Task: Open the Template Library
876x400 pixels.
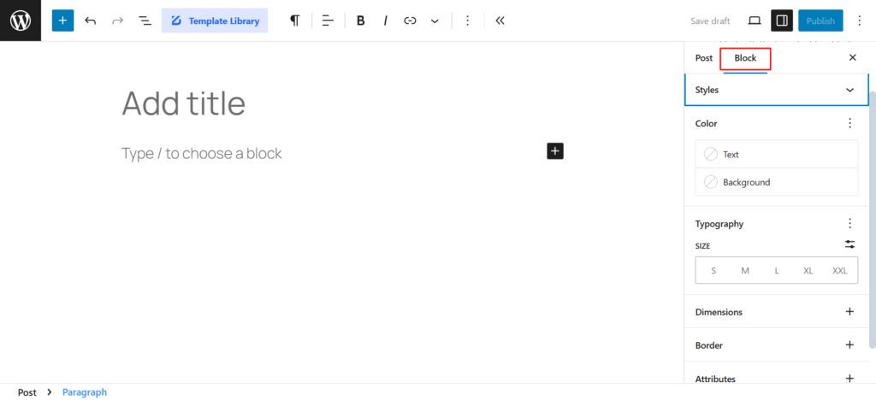Action: click(215, 21)
